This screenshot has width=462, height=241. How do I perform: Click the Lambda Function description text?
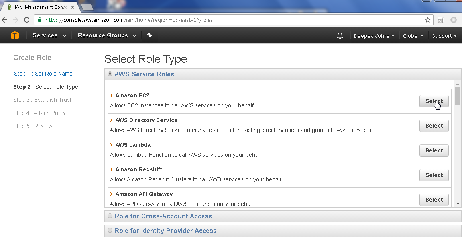click(x=186, y=155)
